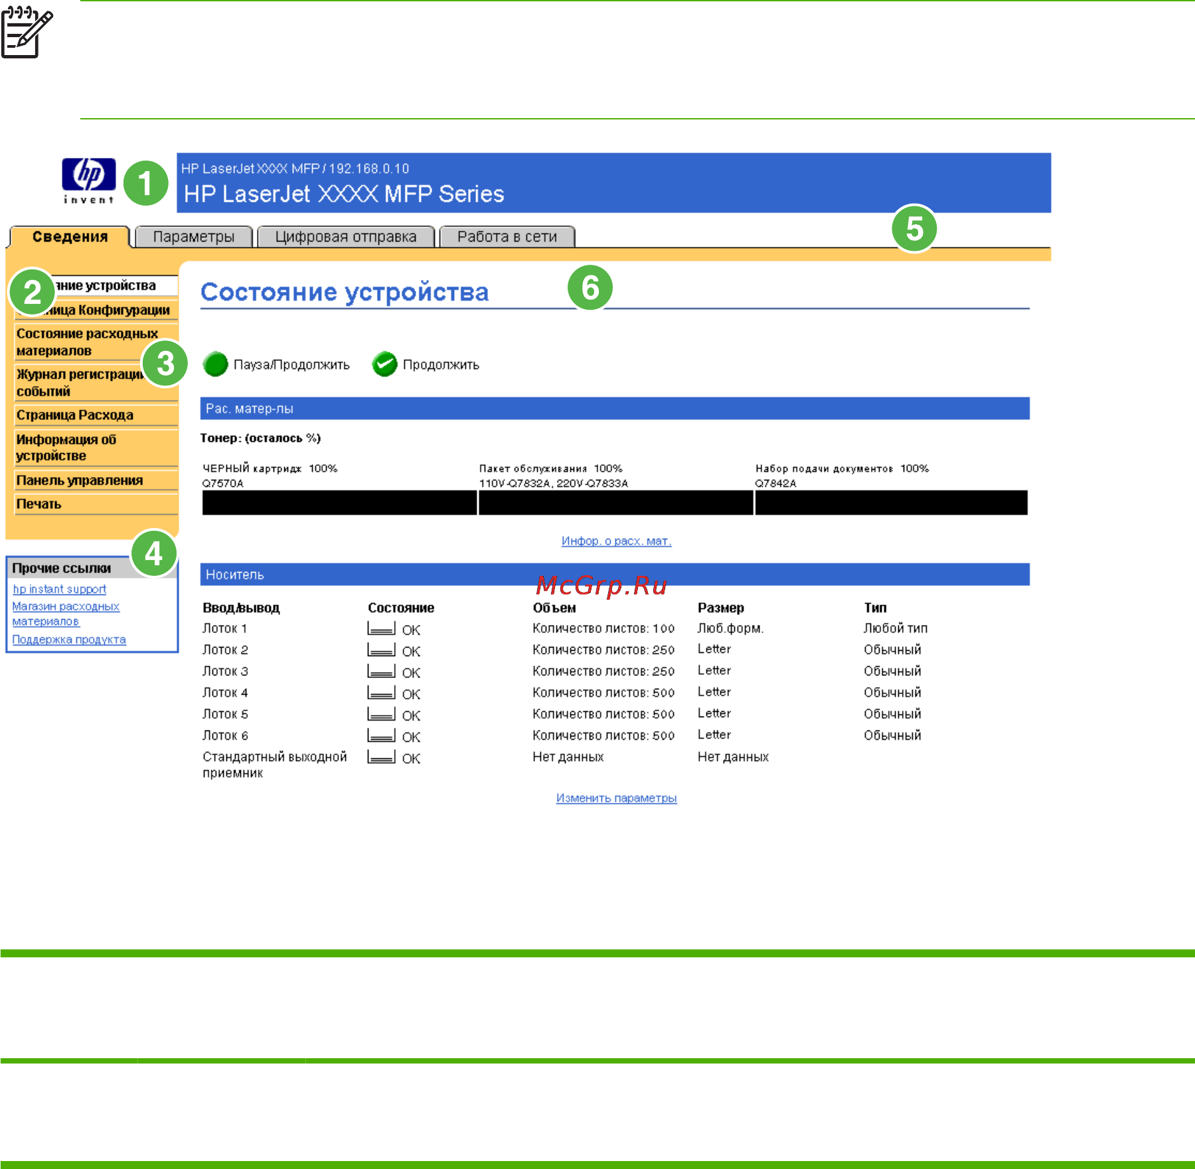Click the tray status icon for Лоток 3

(381, 671)
